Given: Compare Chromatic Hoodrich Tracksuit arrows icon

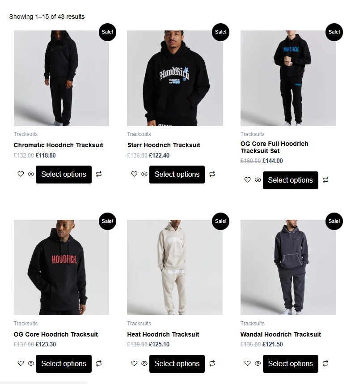Looking at the screenshot, I should [x=99, y=174].
